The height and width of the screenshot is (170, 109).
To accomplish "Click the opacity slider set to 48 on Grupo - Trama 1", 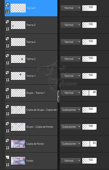I will (89, 93).
